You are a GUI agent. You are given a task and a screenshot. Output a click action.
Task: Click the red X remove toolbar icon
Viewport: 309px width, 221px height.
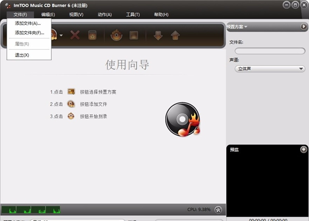point(75,35)
